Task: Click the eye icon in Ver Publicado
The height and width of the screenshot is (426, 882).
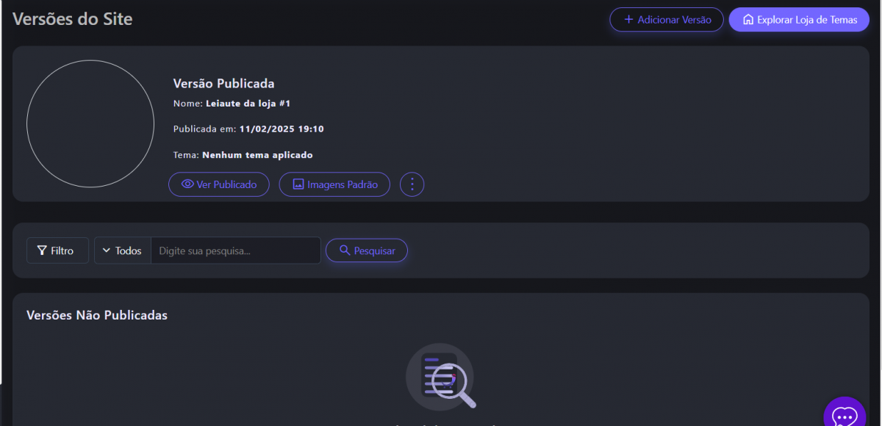Action: tap(187, 184)
